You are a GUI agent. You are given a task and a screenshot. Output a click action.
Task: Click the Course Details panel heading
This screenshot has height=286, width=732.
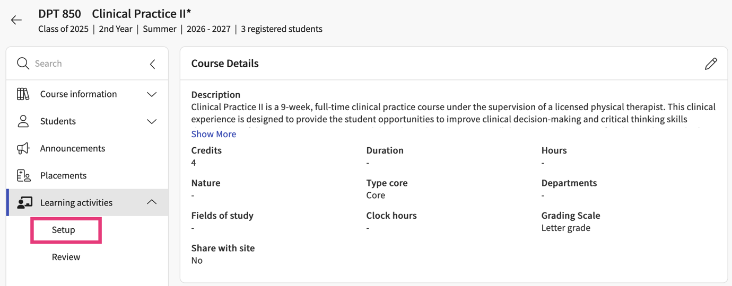[x=225, y=64]
